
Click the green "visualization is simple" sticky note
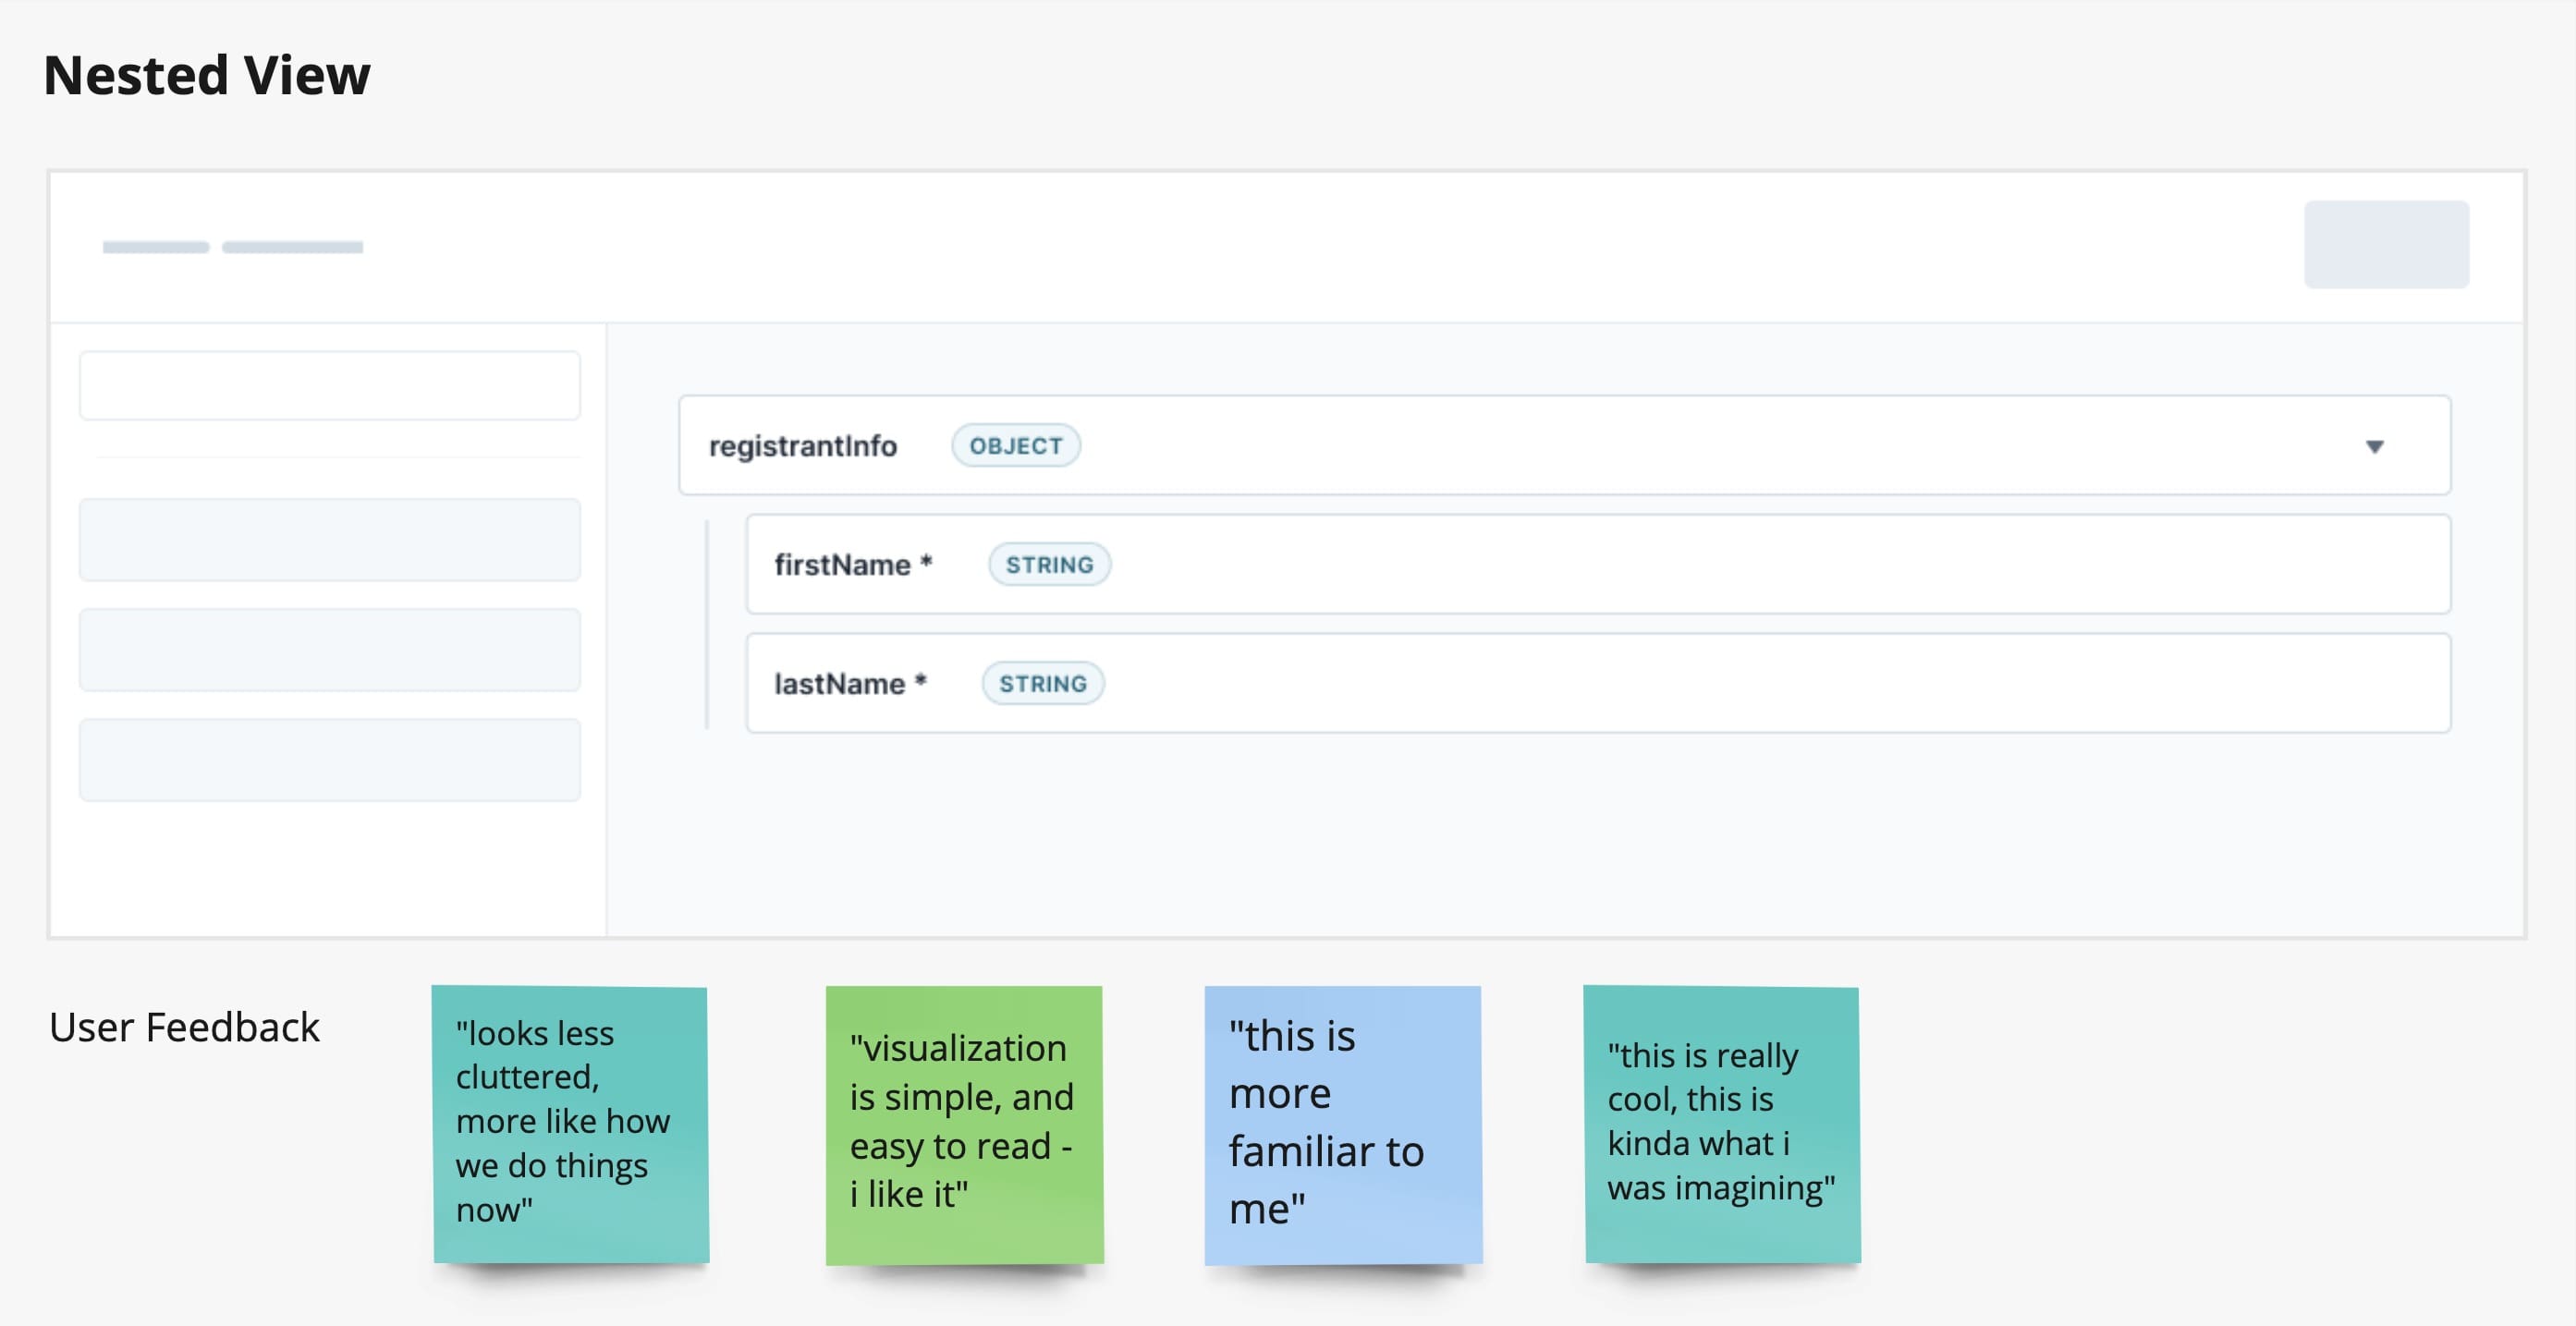pyautogui.click(x=964, y=1123)
